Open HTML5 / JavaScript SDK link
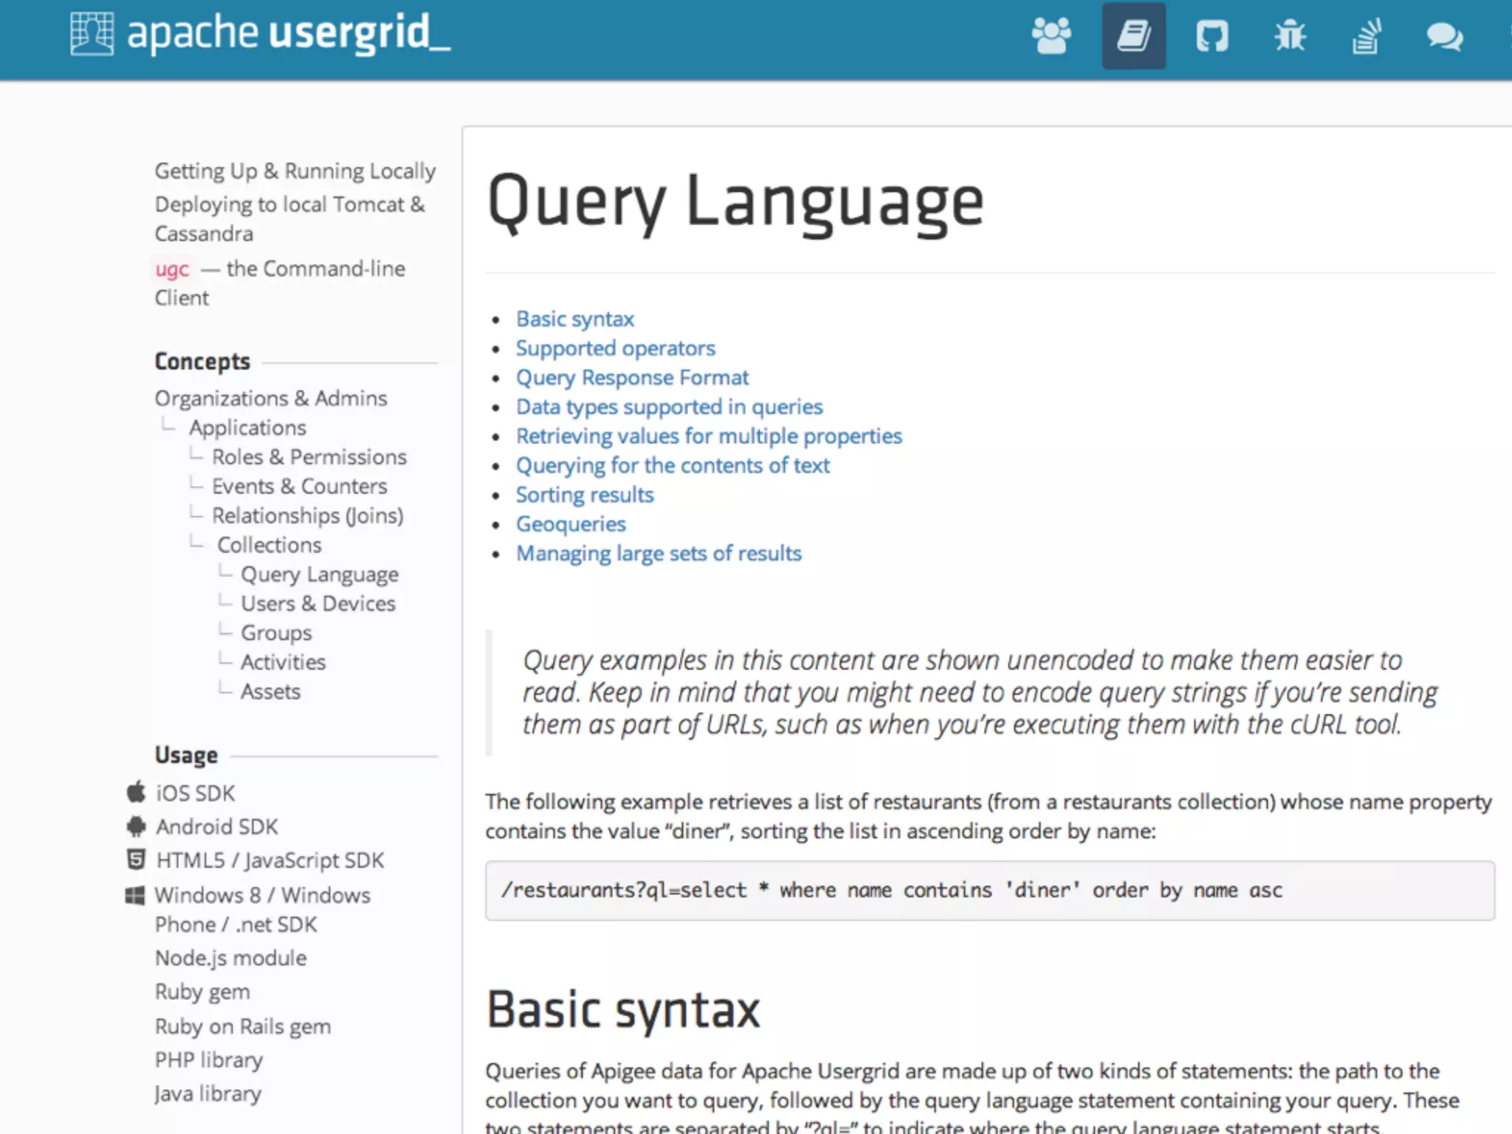Viewport: 1512px width, 1134px height. (x=269, y=860)
